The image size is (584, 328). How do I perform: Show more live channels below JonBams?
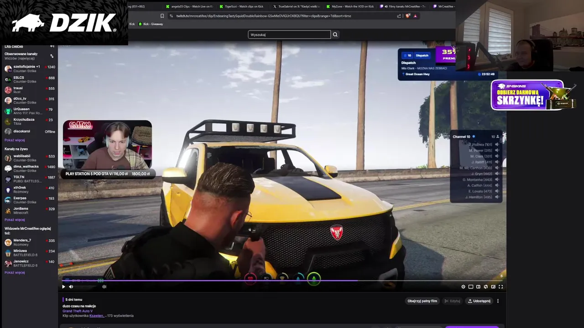click(x=15, y=220)
